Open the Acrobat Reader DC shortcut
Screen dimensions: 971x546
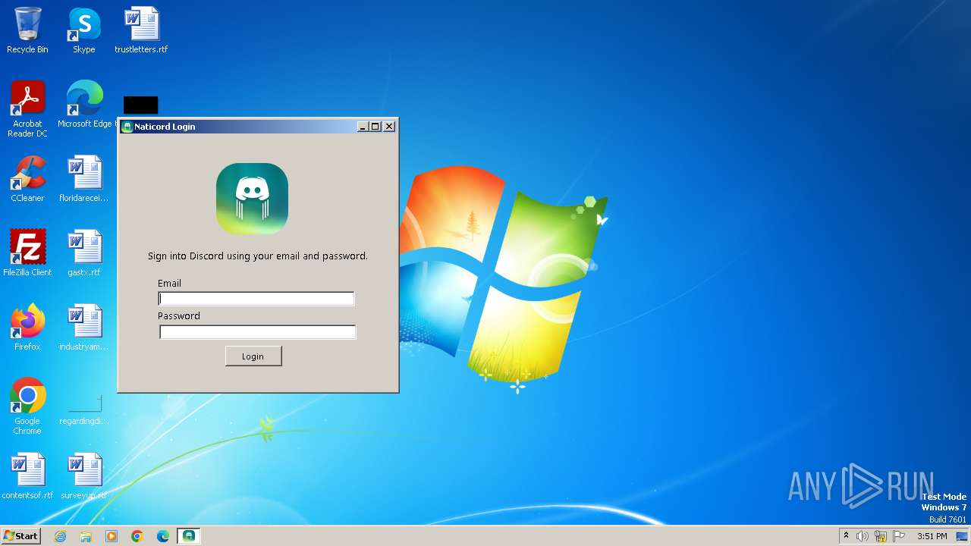click(x=27, y=109)
